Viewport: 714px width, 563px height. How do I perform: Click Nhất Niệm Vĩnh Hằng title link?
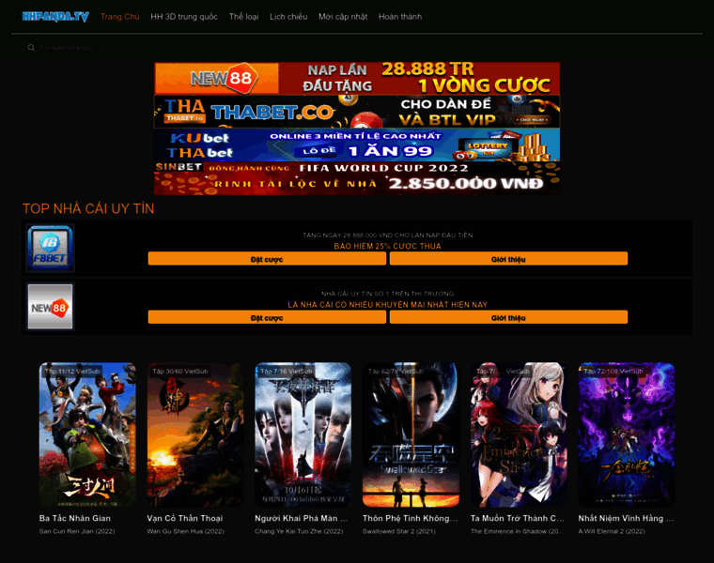click(626, 519)
